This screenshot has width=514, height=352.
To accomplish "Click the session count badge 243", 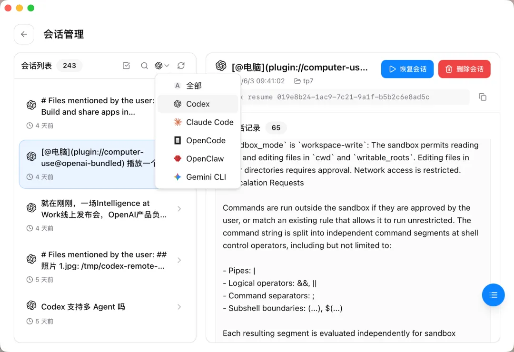I will (x=69, y=66).
